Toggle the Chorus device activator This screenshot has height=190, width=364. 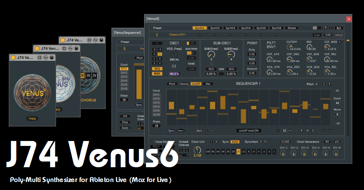point(63,40)
